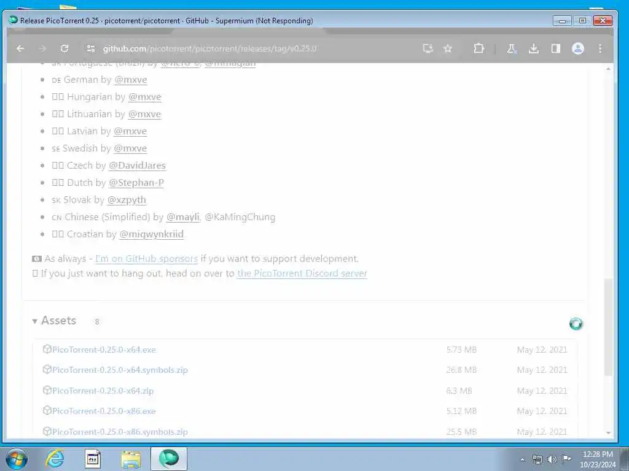
Task: Download PicoTorrent-0.25.0-x64.symbols.zip
Action: point(120,370)
